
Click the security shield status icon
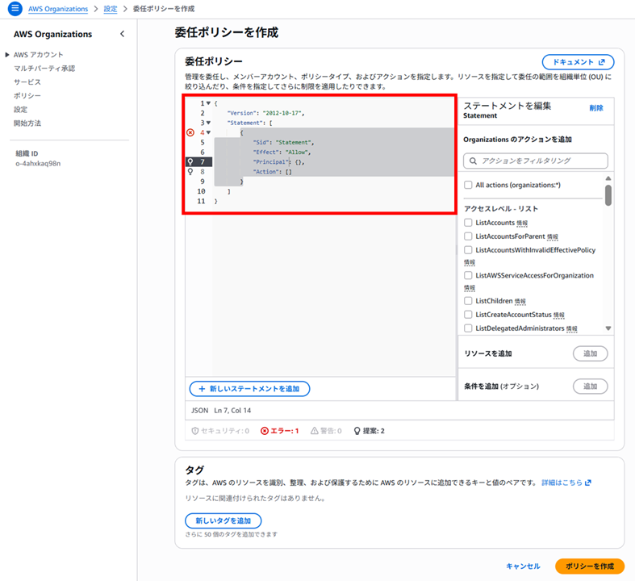(195, 431)
